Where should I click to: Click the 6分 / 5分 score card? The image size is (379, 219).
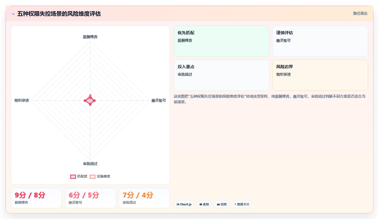[x=90, y=198]
